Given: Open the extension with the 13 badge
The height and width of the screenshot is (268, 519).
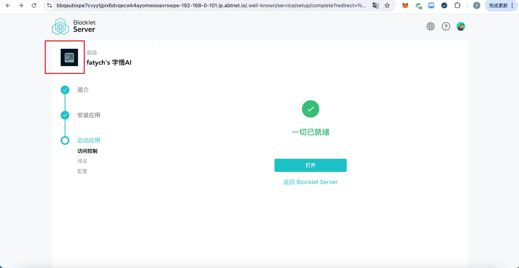Looking at the screenshot, I should coord(418,6).
